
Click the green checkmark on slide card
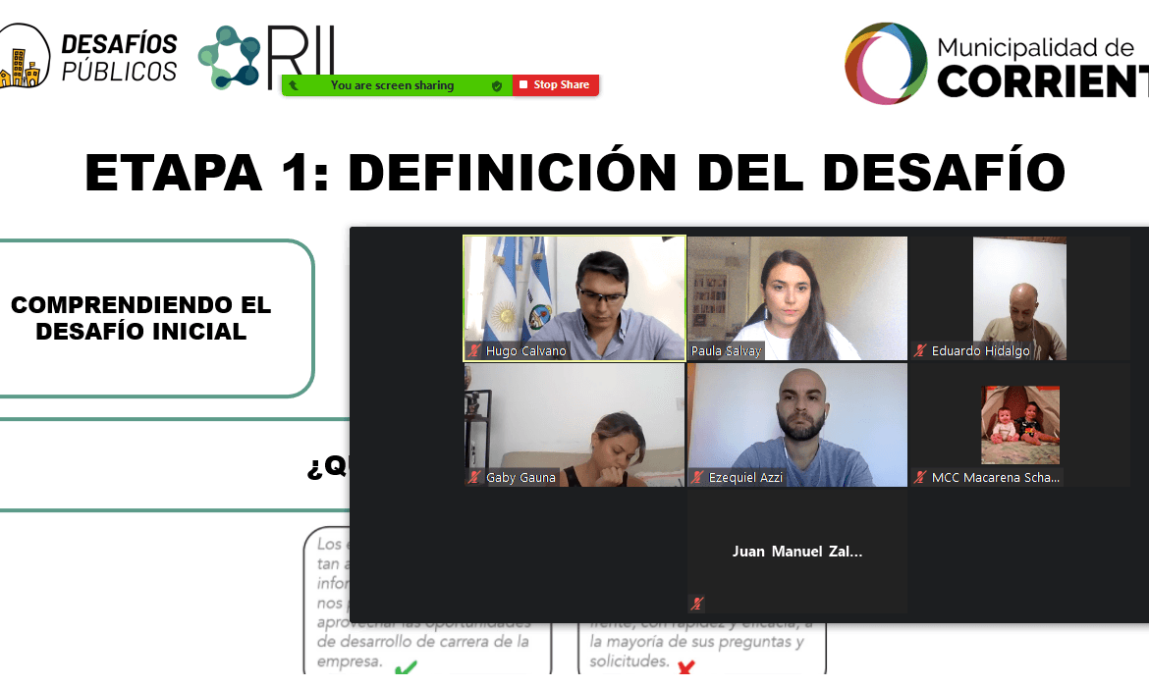405,669
